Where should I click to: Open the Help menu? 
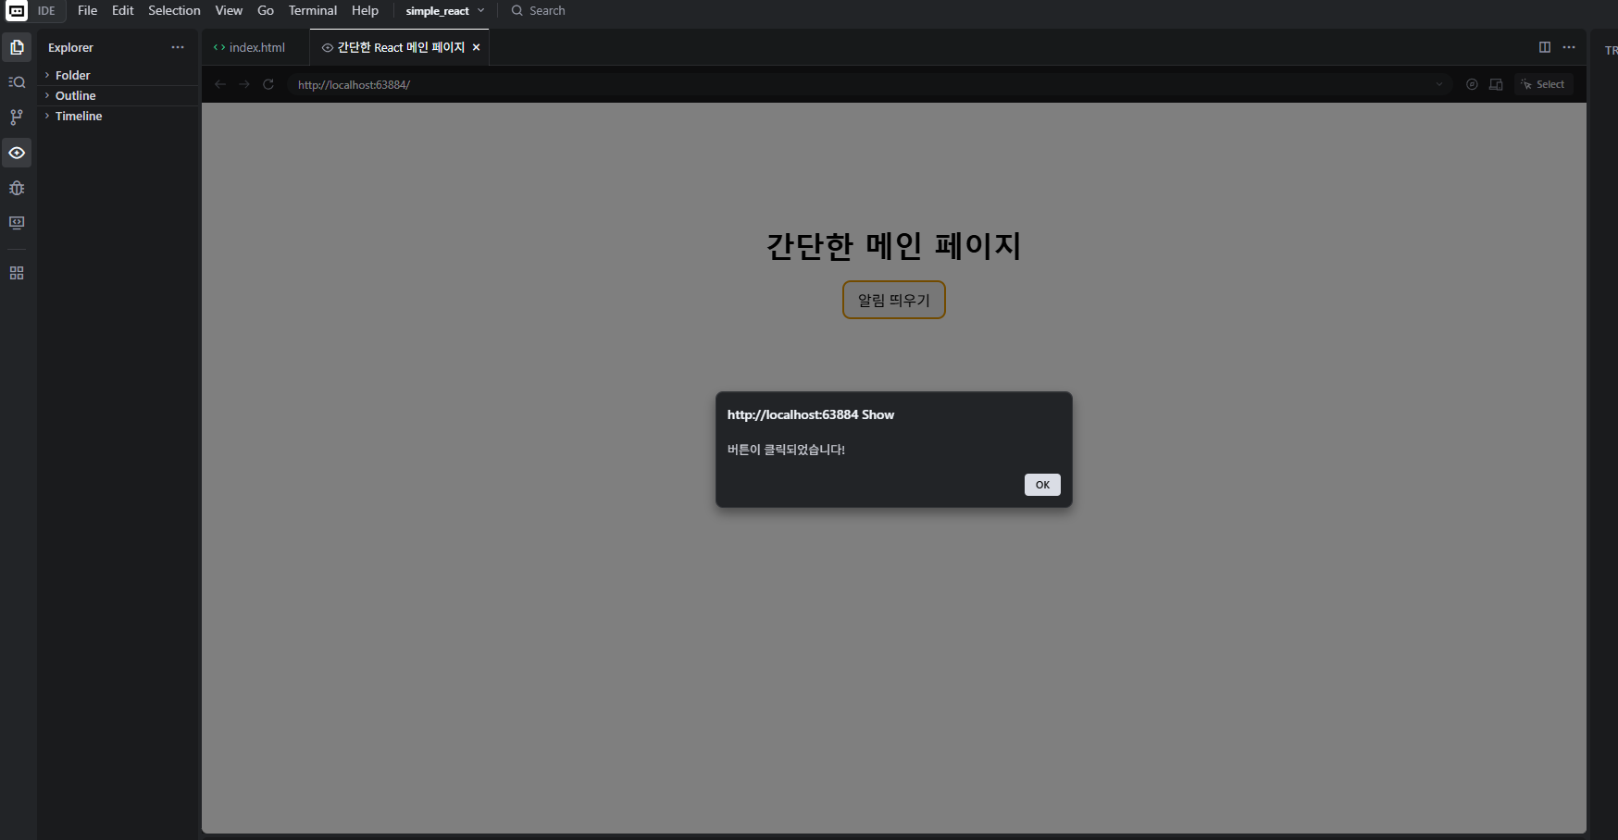coord(365,11)
